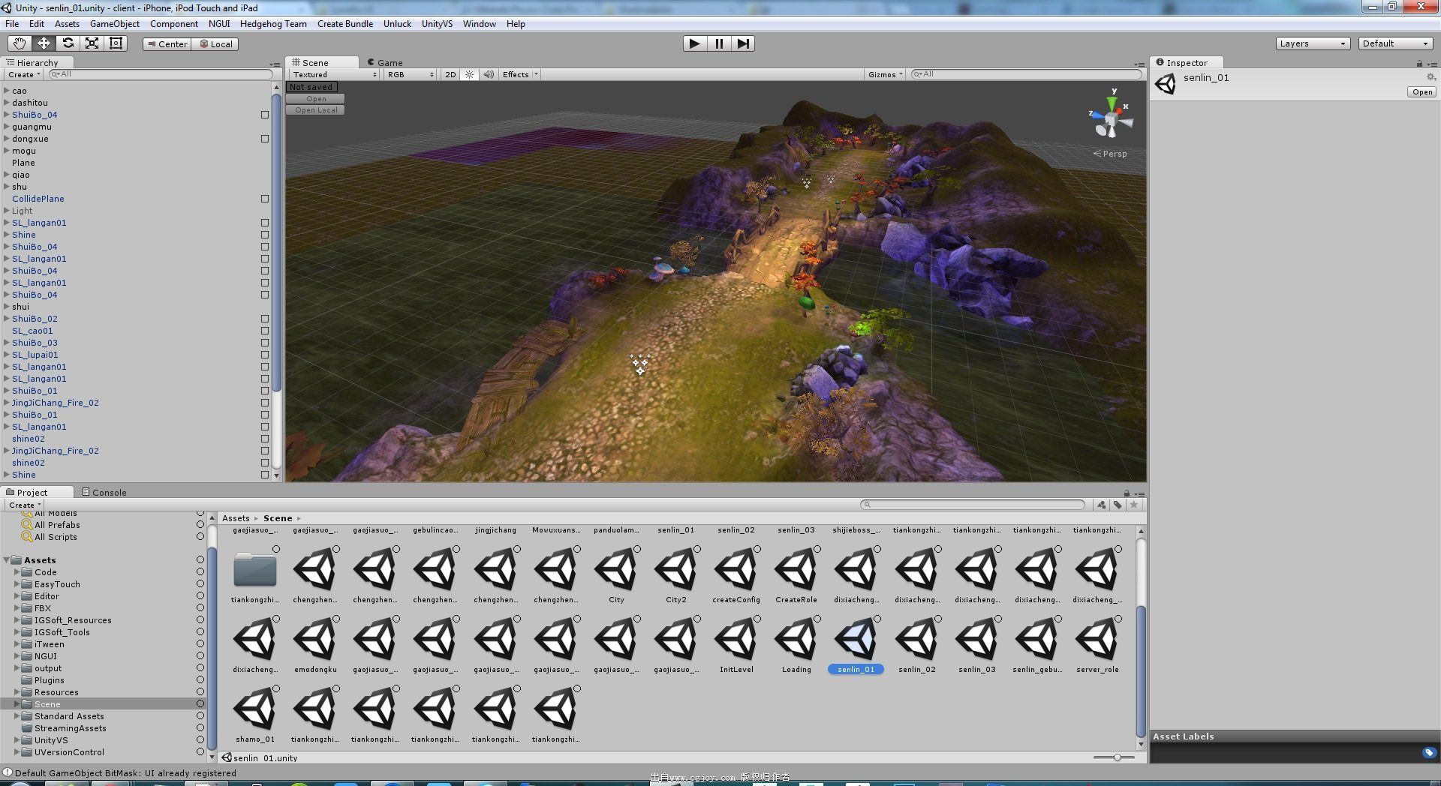Toggle checkbox beside SL_lupai01

coord(265,355)
